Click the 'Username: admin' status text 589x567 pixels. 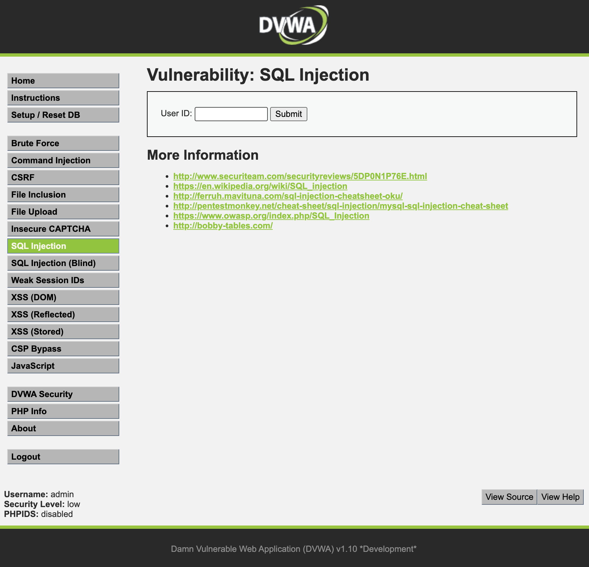pyautogui.click(x=39, y=494)
